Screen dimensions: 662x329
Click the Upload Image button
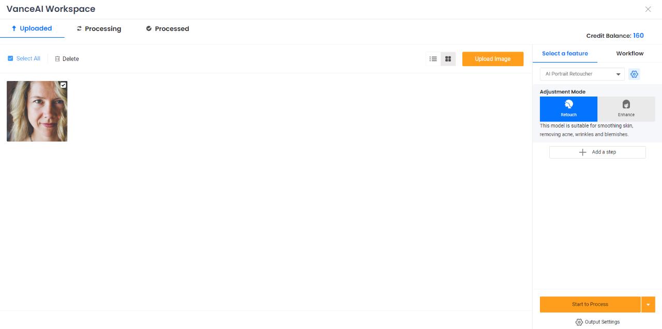click(493, 59)
